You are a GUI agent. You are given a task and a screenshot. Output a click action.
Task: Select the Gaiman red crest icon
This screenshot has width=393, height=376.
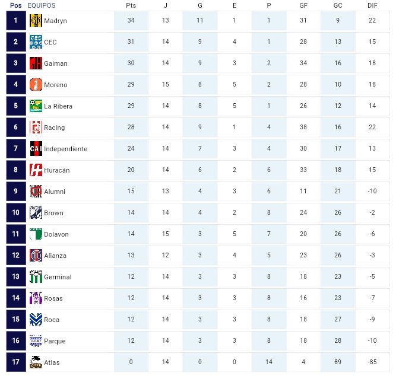click(x=36, y=63)
